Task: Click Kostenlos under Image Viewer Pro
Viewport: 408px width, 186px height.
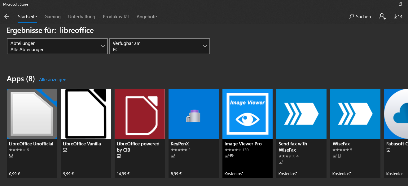Action: tap(234, 174)
